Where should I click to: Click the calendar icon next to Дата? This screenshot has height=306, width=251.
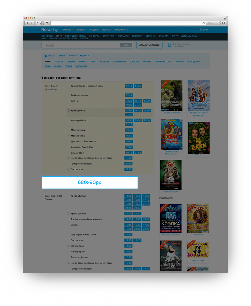point(46,56)
